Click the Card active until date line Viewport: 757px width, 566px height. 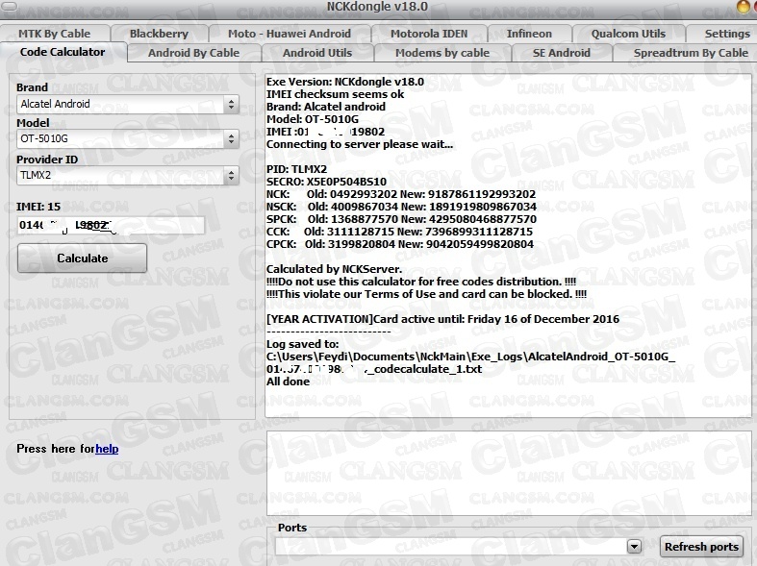coord(442,319)
